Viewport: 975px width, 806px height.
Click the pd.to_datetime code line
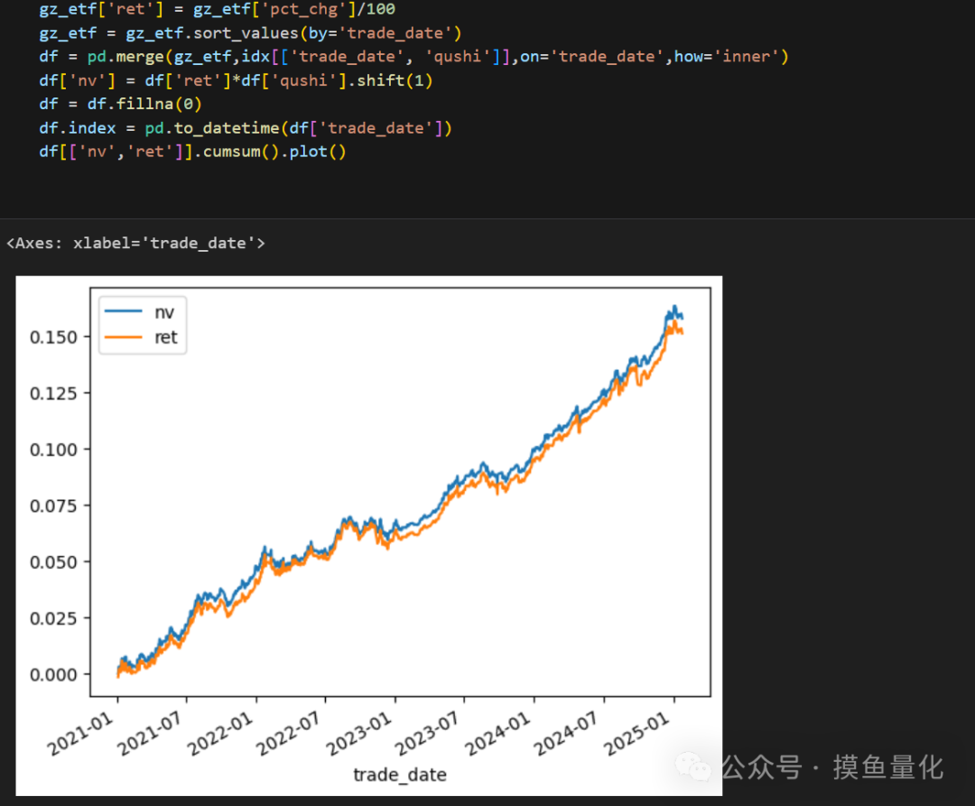tap(245, 127)
